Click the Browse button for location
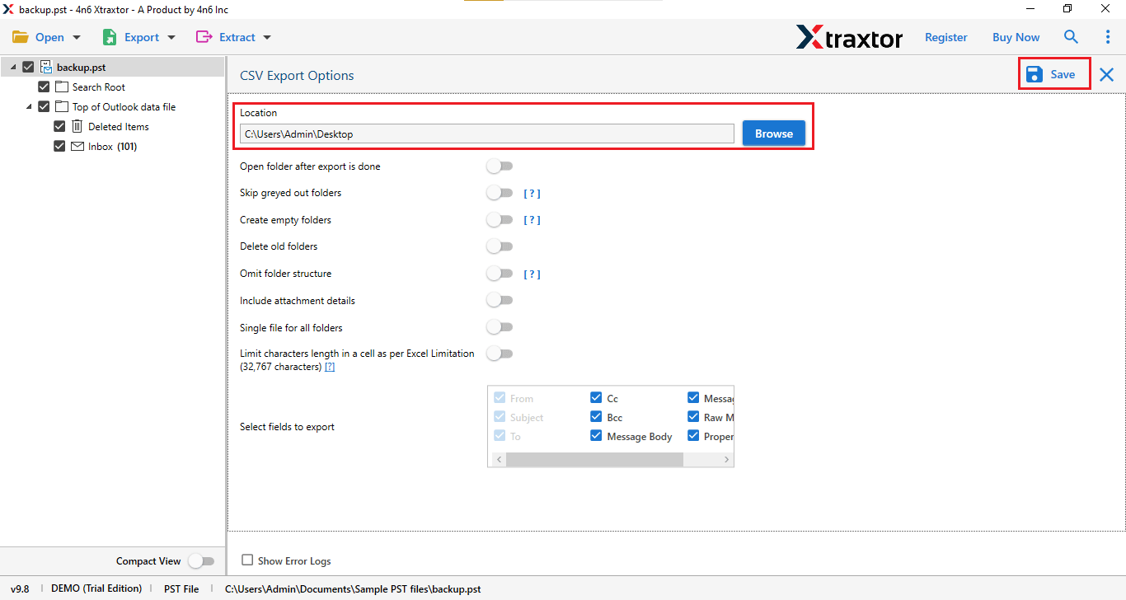 (x=773, y=134)
